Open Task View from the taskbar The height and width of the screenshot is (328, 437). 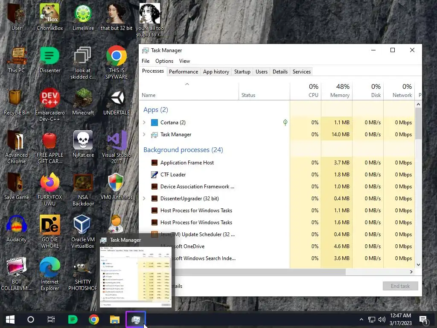51,319
